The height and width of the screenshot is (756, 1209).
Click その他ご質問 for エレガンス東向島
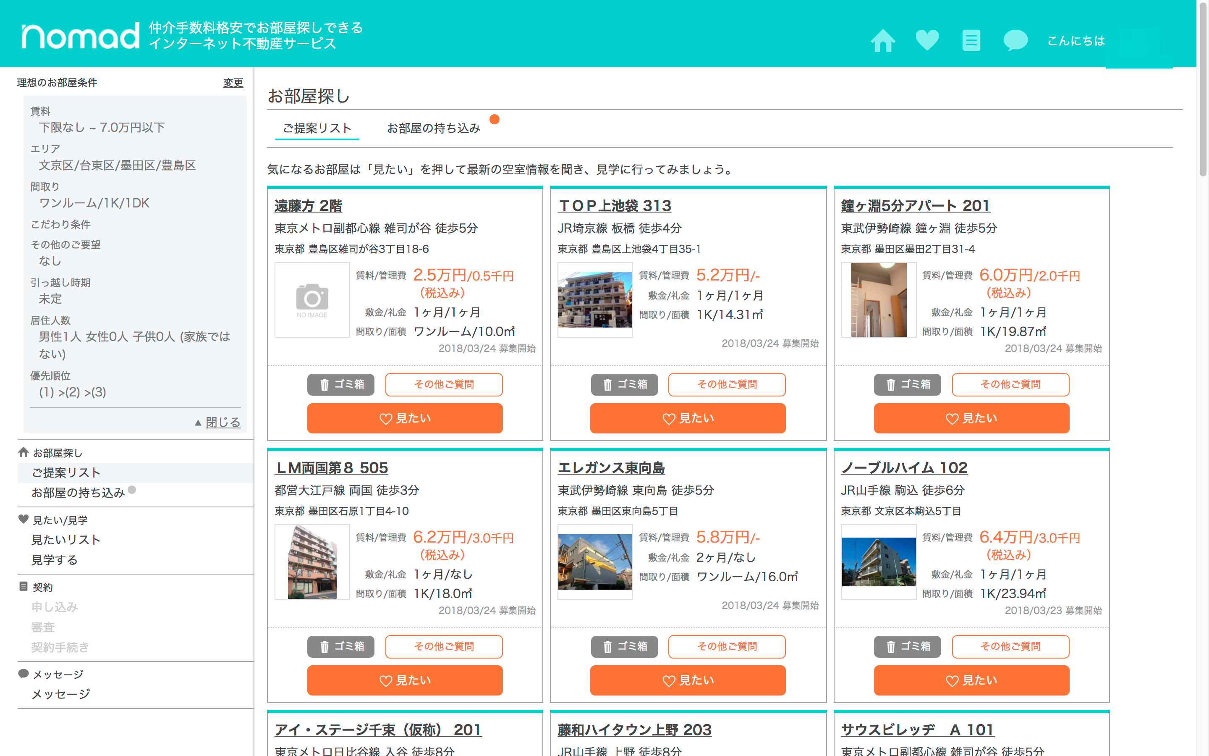click(727, 646)
